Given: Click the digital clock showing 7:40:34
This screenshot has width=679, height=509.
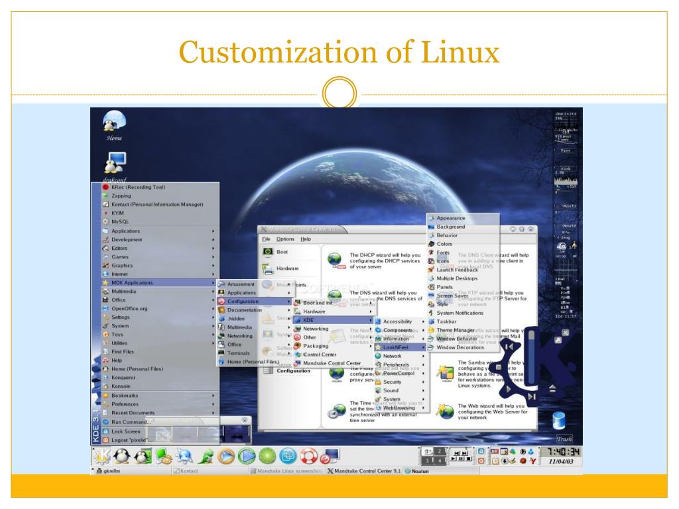Looking at the screenshot, I should pos(562,452).
